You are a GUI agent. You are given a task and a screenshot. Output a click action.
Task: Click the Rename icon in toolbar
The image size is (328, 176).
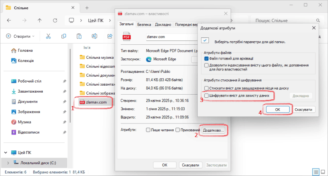coord(94,36)
